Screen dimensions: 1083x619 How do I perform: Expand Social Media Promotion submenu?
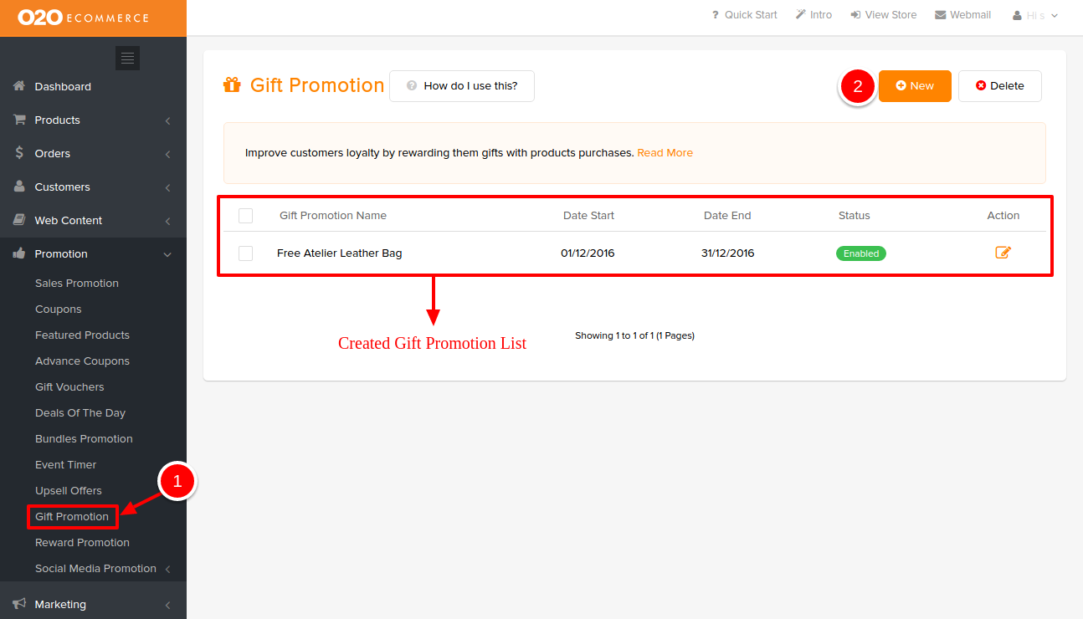[x=167, y=569]
